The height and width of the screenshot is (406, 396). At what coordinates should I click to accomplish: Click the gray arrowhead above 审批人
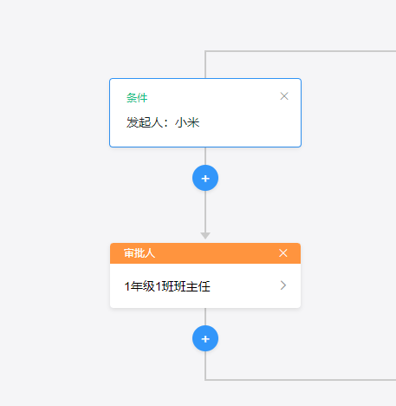pos(205,235)
